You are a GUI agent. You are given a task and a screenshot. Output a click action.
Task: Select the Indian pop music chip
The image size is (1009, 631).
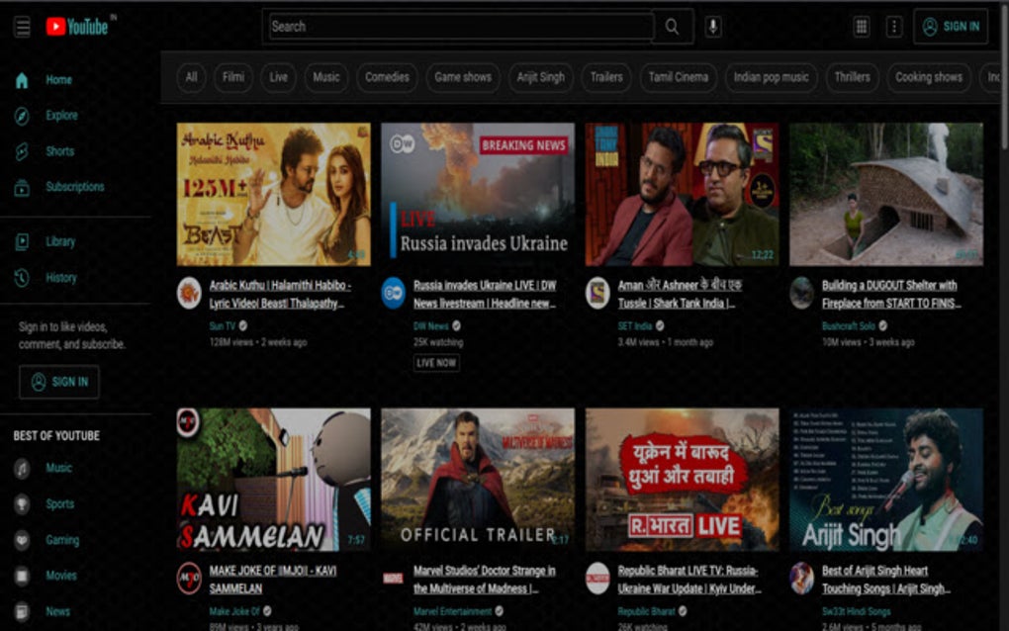(771, 77)
